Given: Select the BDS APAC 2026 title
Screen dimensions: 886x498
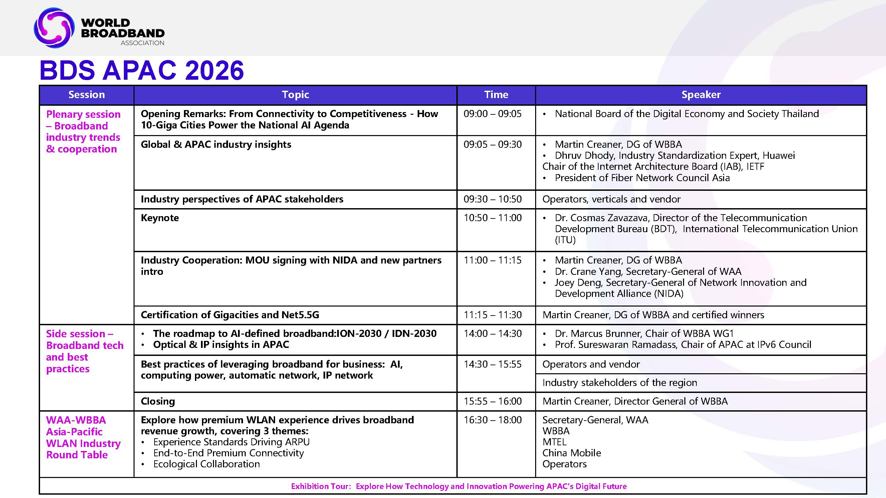Looking at the screenshot, I should coord(142,70).
